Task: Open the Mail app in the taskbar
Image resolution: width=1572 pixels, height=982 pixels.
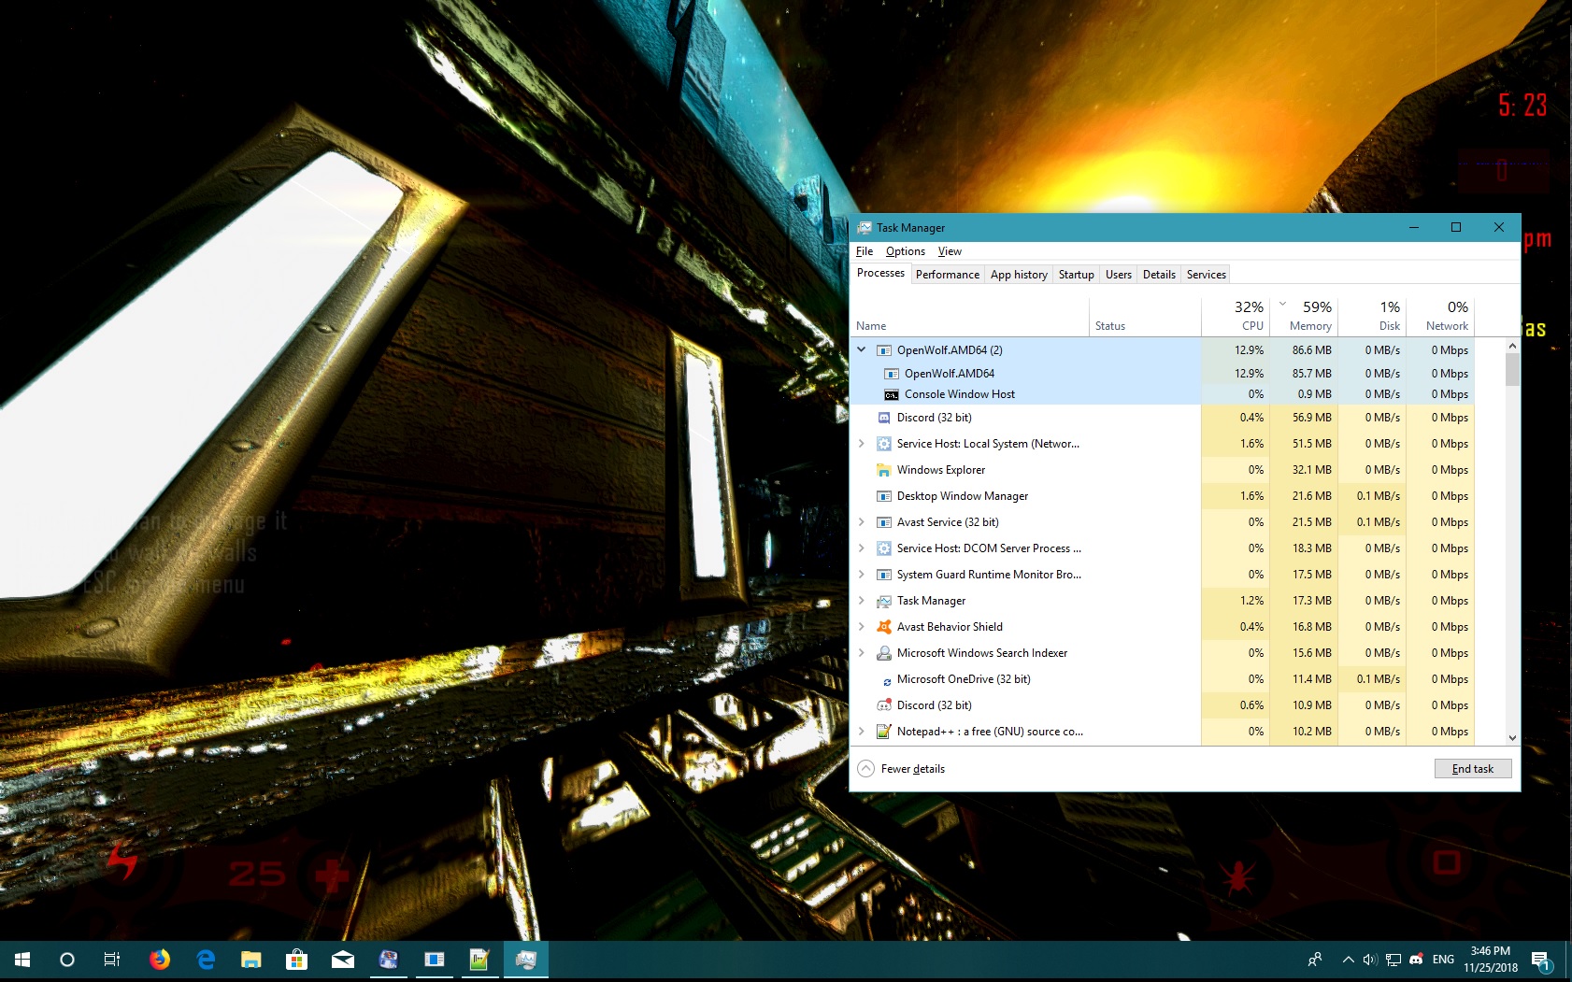Action: point(342,960)
